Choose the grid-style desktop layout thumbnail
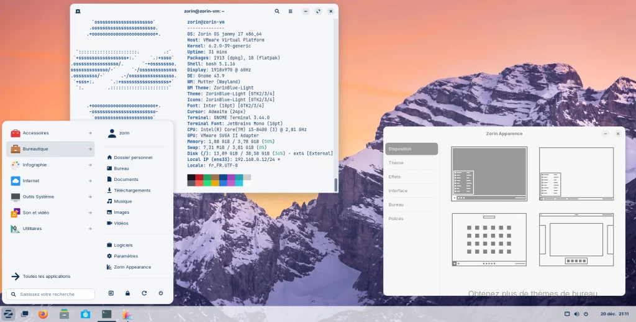The image size is (636, 322). 489,240
